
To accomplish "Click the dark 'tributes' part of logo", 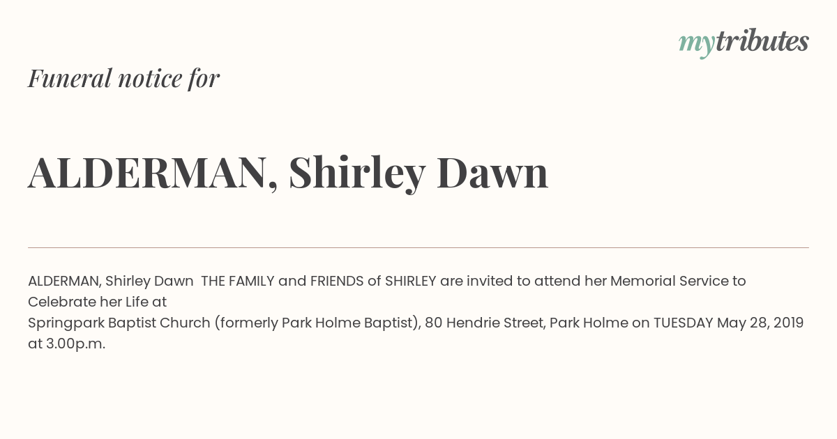I will pyautogui.click(x=762, y=42).
